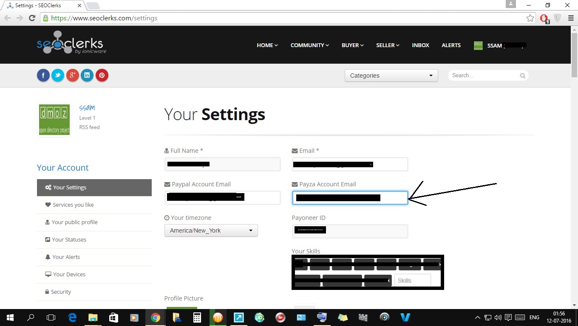Image resolution: width=578 pixels, height=326 pixels.
Task: Expand the SELLER menu
Action: pos(388,45)
